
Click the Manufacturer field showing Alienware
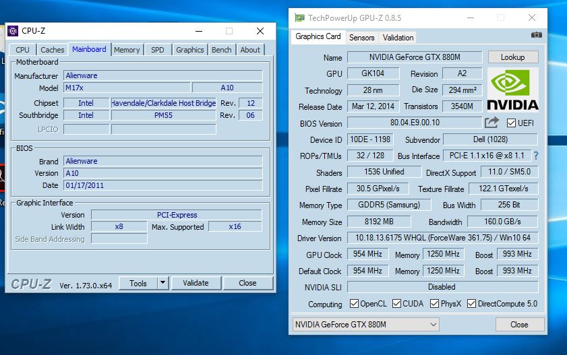[162, 75]
